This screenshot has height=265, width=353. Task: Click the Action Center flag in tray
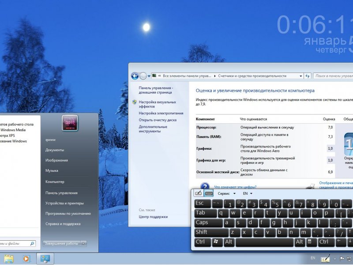[342, 258]
